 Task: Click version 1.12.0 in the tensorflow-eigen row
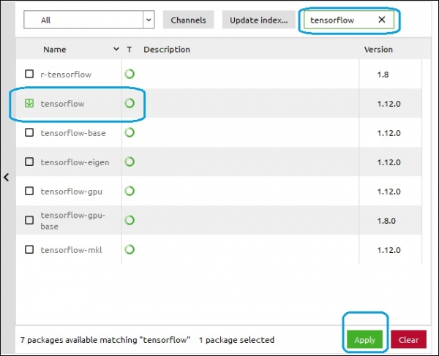pos(389,162)
